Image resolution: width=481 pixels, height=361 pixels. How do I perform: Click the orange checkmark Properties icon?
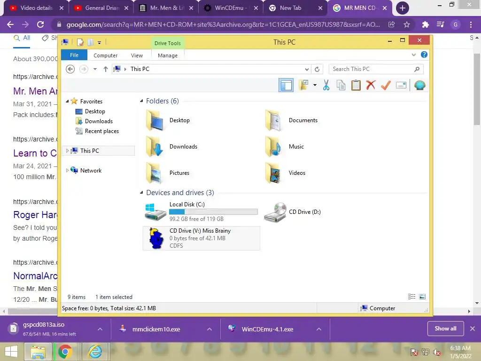point(386,85)
